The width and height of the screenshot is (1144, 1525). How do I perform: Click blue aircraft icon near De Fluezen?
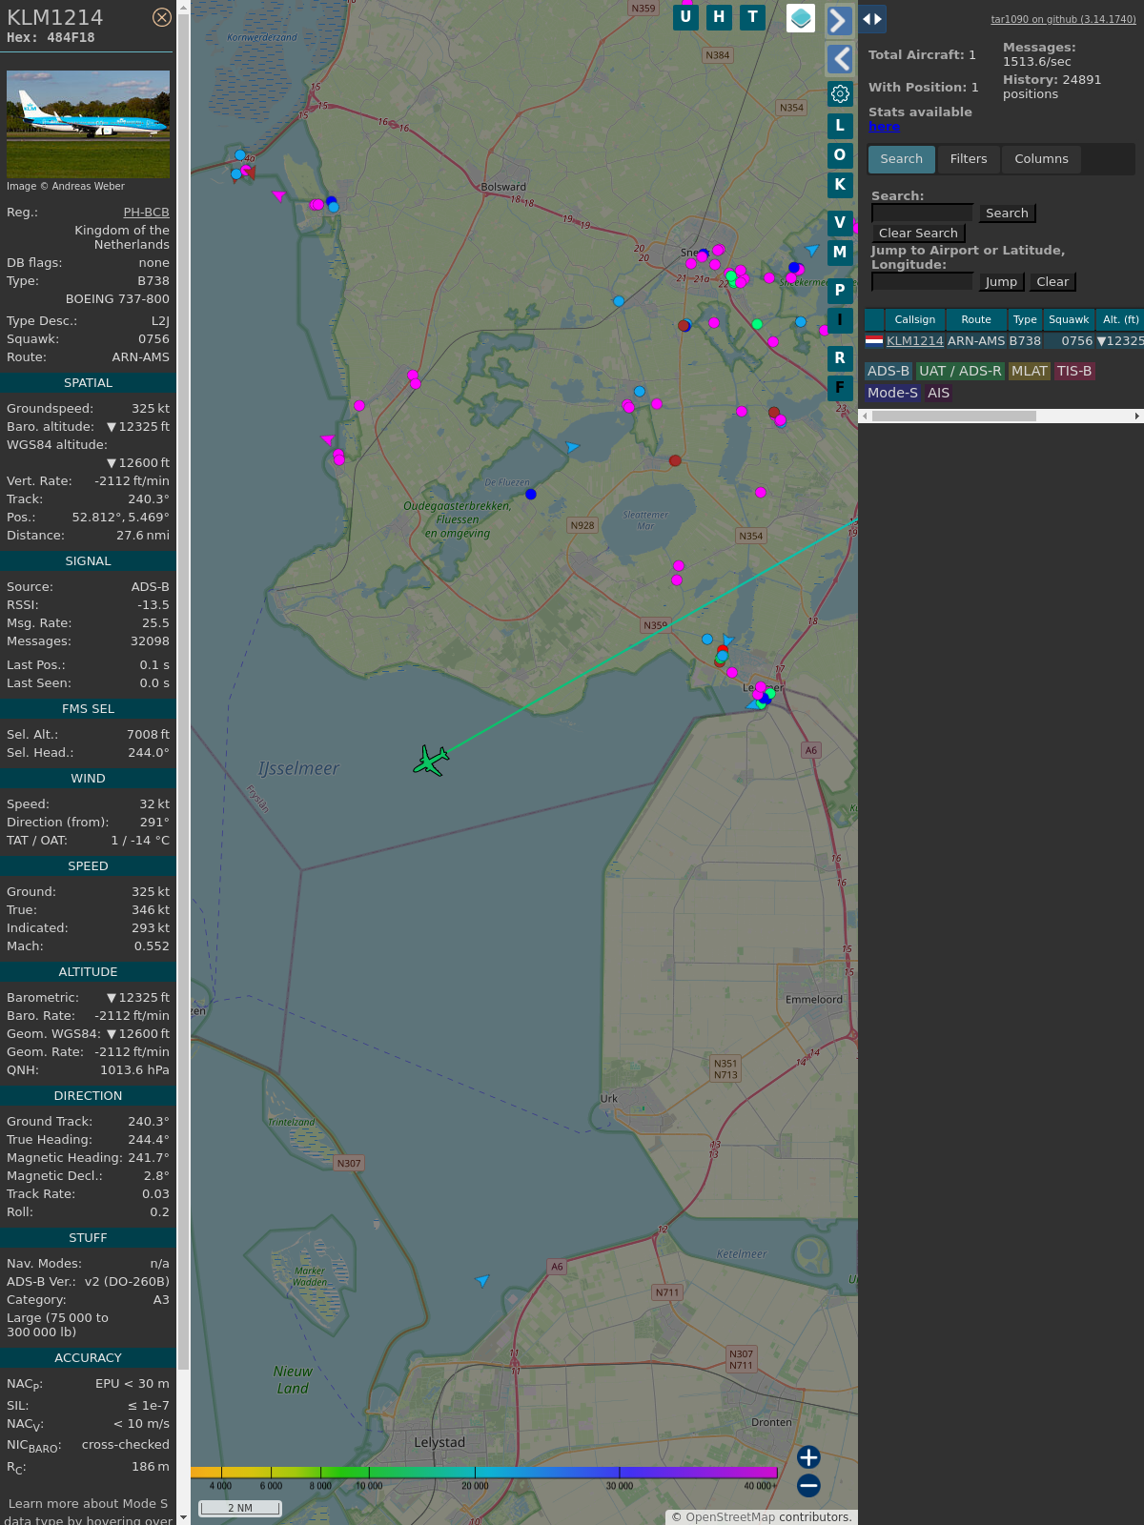click(572, 447)
